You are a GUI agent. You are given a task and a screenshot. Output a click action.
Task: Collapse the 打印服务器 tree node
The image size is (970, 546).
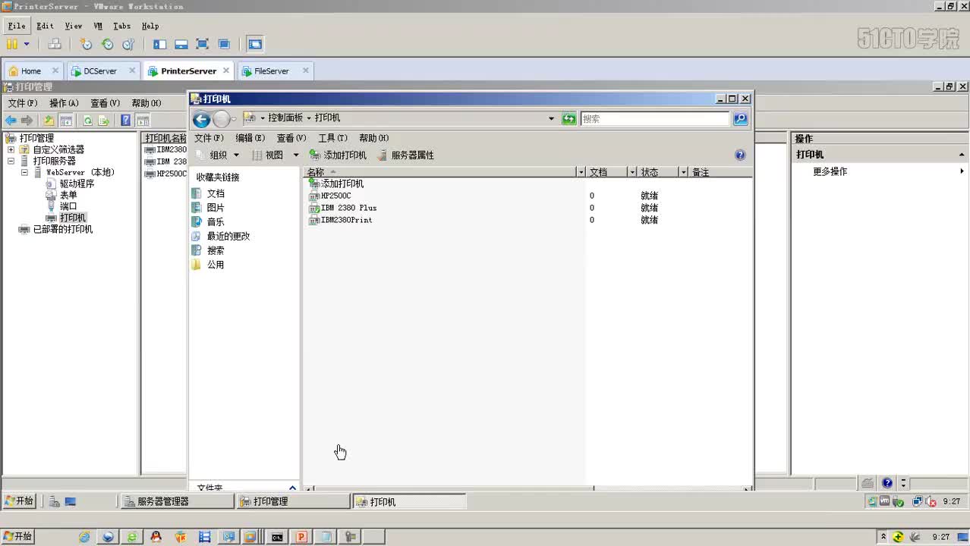coord(11,161)
